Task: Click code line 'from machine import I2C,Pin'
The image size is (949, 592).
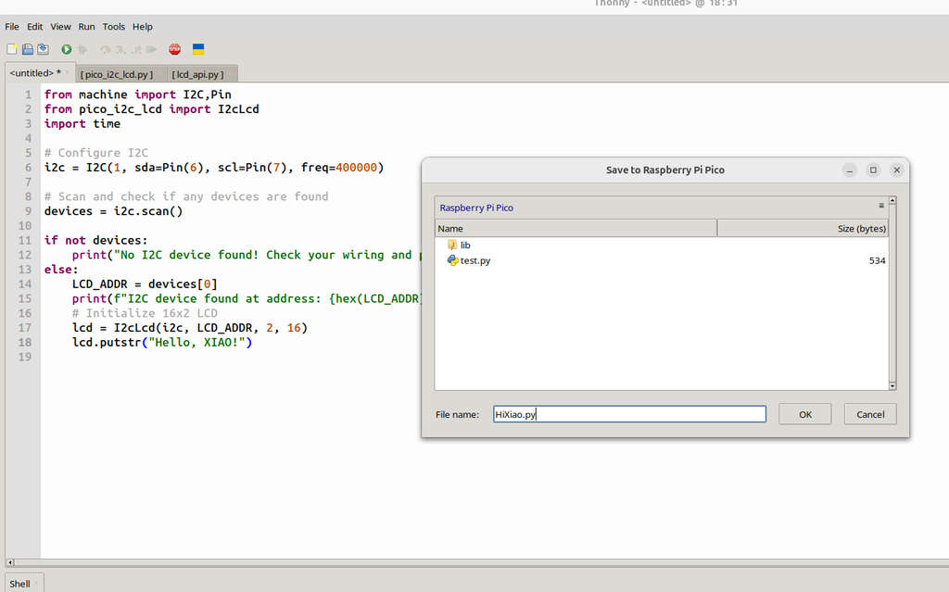Action: (137, 94)
